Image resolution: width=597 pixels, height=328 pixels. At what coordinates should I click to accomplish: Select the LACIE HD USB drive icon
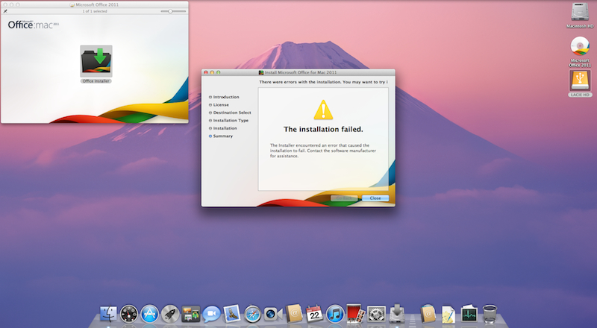click(580, 81)
